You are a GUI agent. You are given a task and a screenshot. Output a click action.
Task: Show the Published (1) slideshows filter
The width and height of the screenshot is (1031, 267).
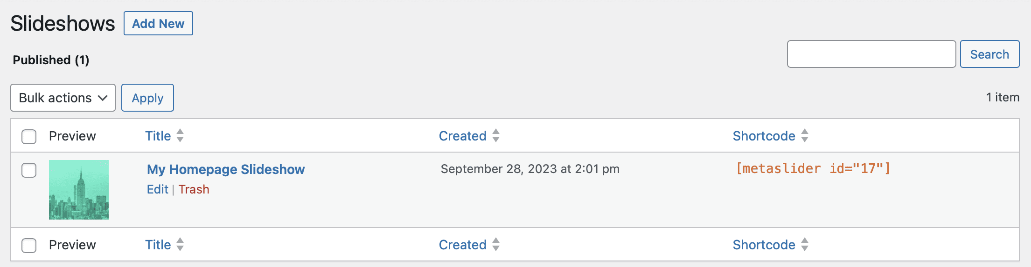(51, 60)
